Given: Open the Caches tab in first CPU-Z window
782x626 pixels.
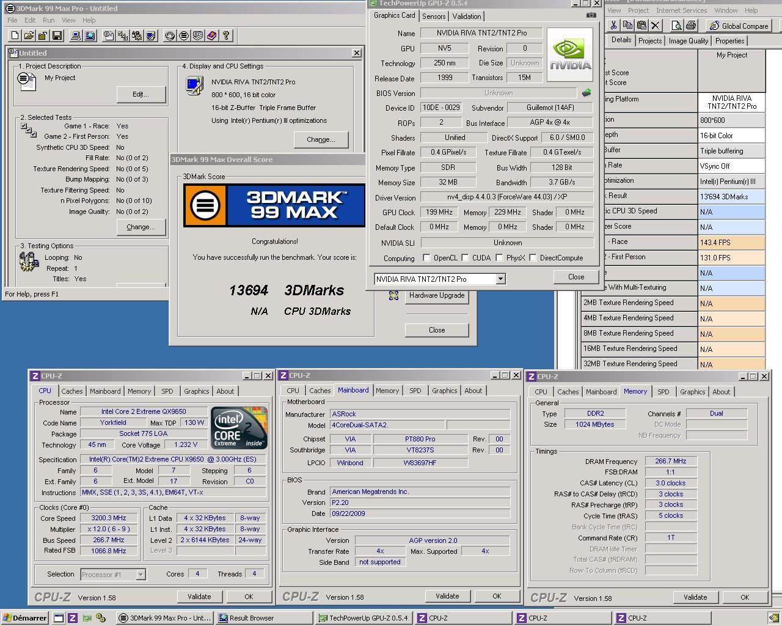Looking at the screenshot, I should [72, 391].
